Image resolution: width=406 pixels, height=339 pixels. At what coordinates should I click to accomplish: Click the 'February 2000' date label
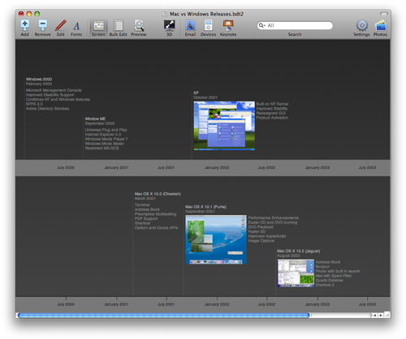point(39,84)
